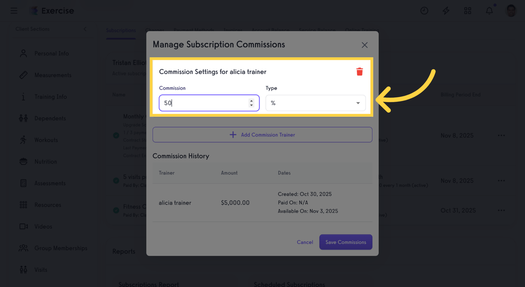
Task: Delete alicia trainer commission with trash icon
Action: (x=359, y=72)
